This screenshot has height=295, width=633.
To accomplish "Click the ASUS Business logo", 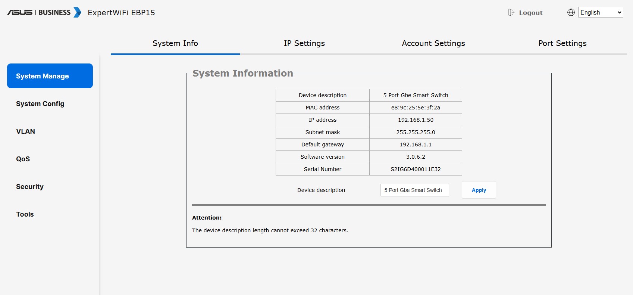I will click(x=39, y=12).
